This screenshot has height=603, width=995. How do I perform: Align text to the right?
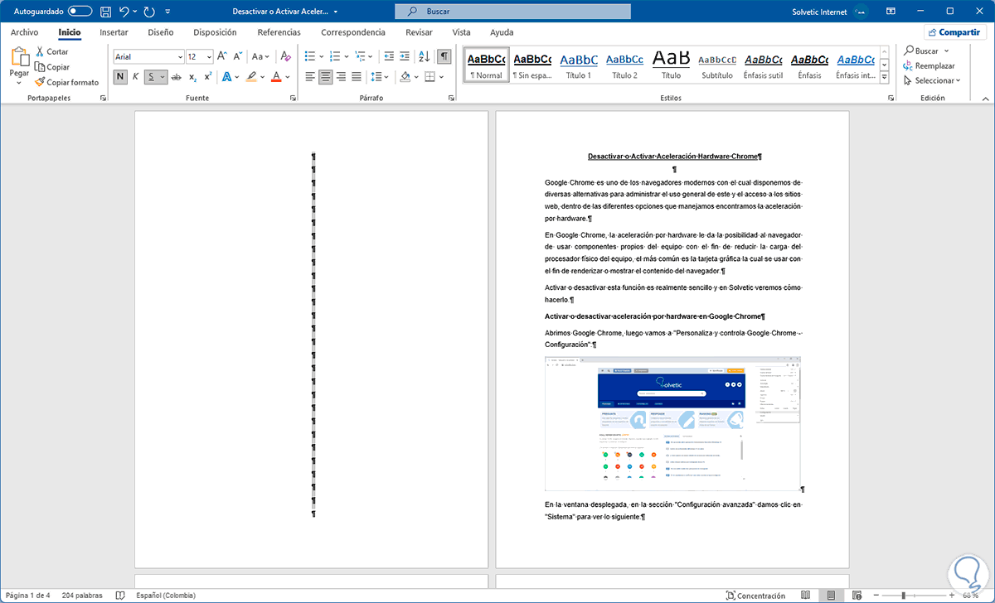click(341, 77)
